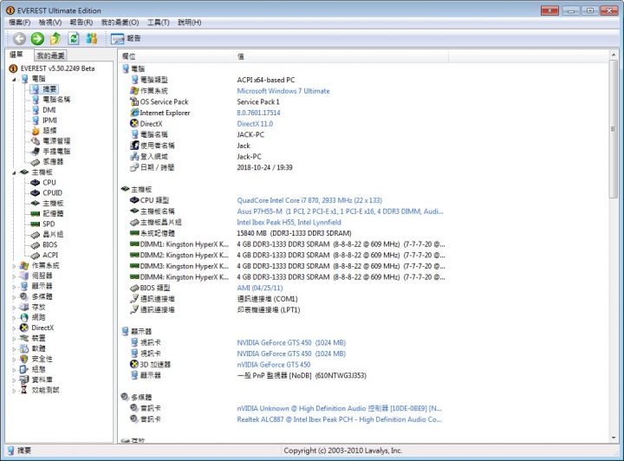The image size is (624, 461).
Task: Click the CPU chip icon in tree
Action: pos(35,183)
